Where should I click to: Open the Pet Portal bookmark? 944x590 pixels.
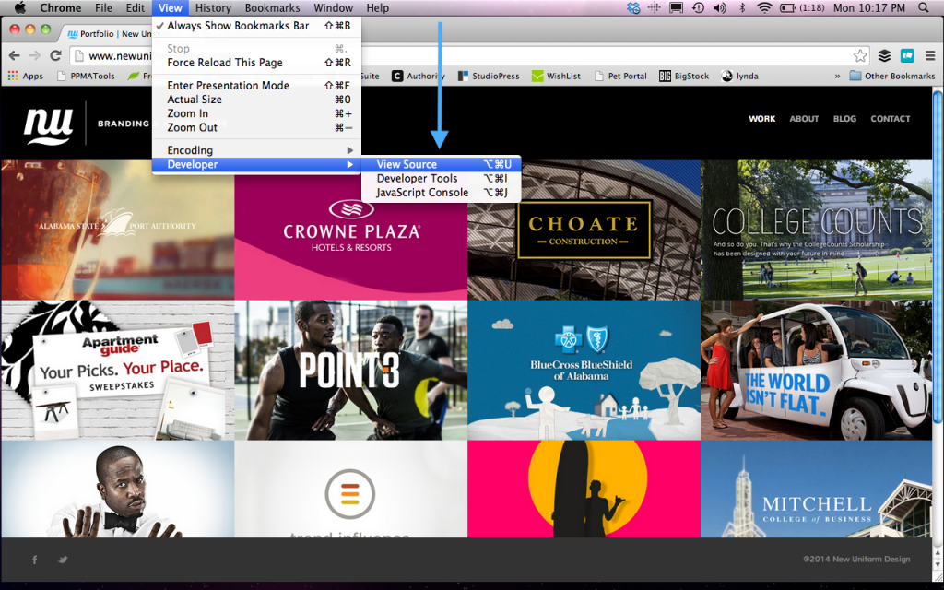(x=620, y=76)
